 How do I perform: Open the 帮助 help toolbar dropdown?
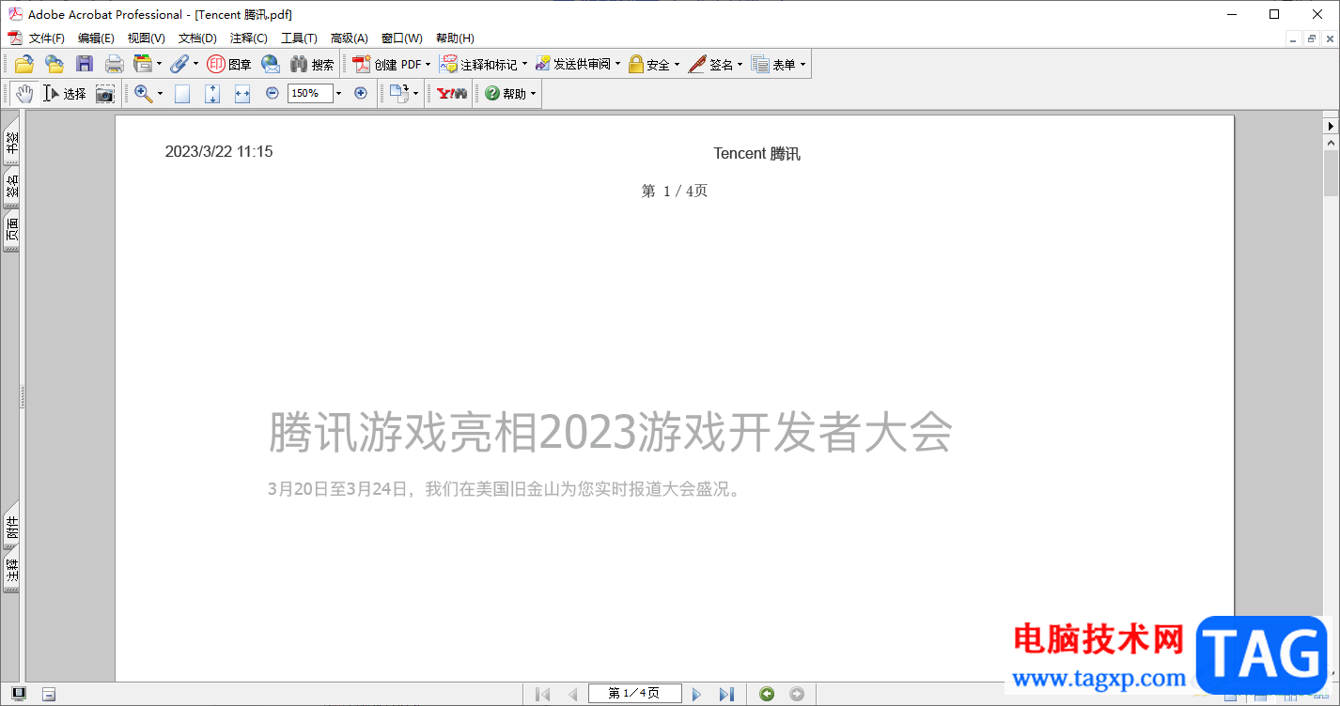(x=510, y=93)
